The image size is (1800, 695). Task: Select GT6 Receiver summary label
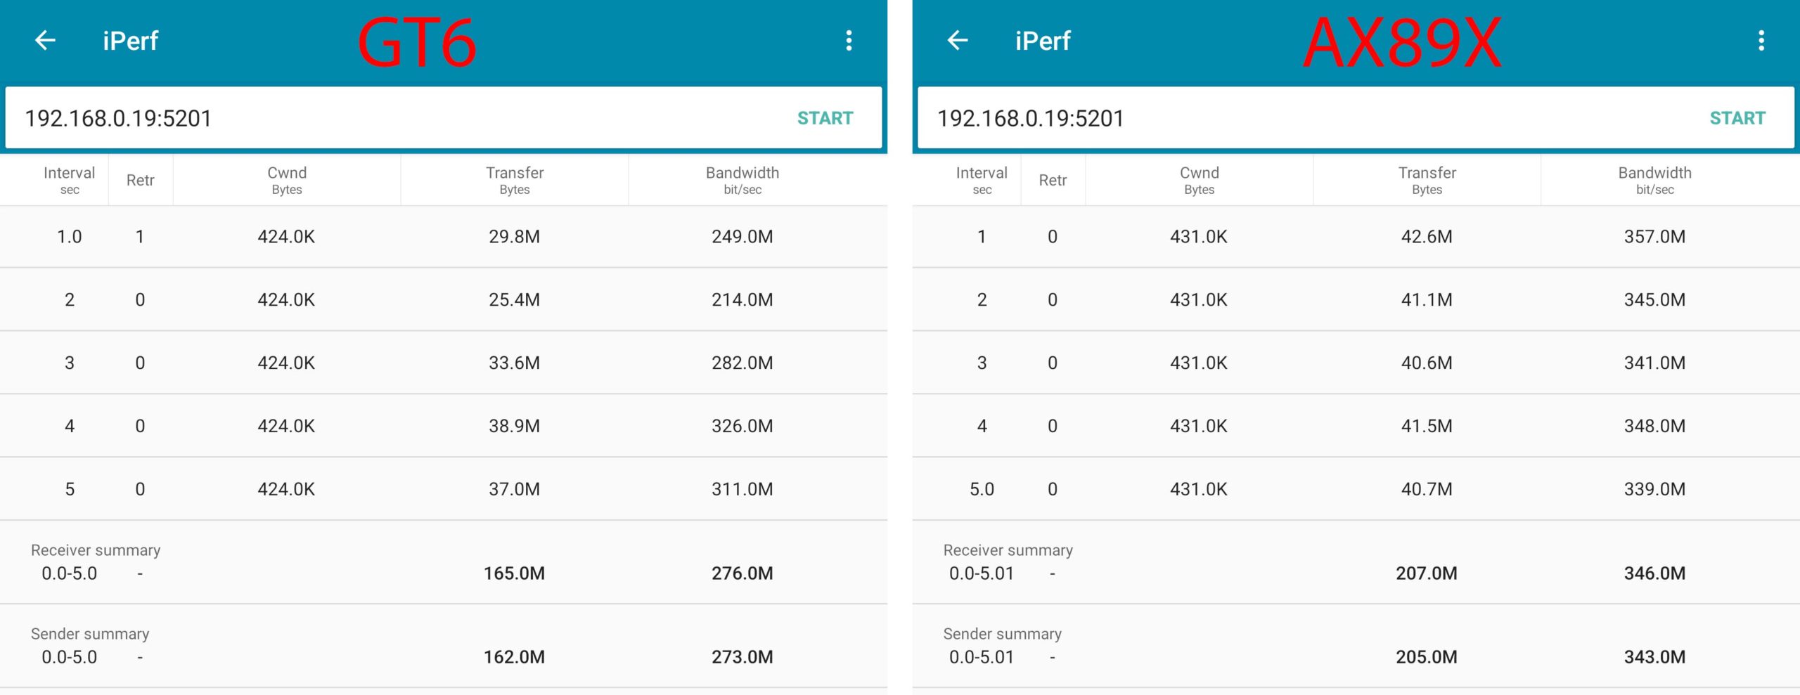pos(96,550)
